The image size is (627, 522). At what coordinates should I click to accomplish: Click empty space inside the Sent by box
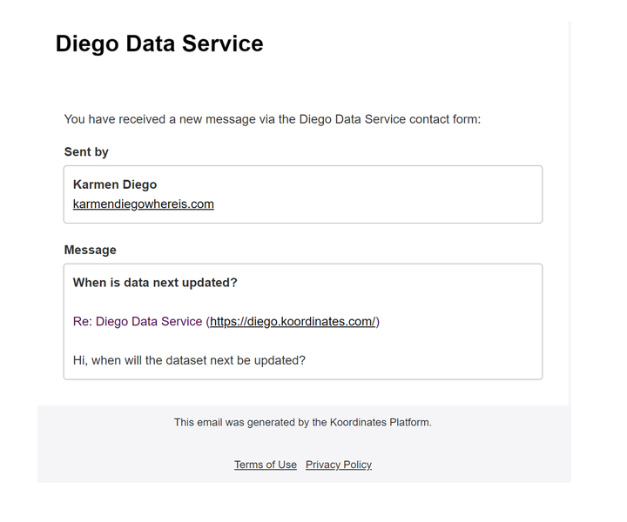click(x=380, y=195)
